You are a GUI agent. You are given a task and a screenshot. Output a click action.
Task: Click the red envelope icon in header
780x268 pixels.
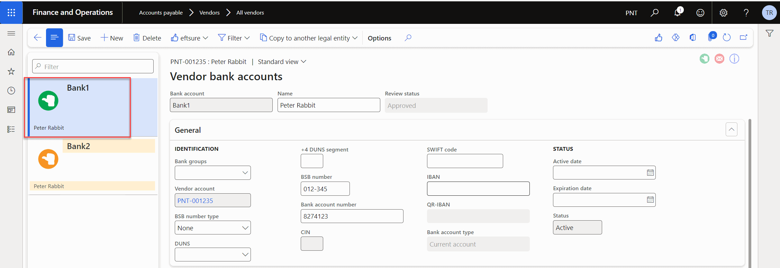[719, 59]
